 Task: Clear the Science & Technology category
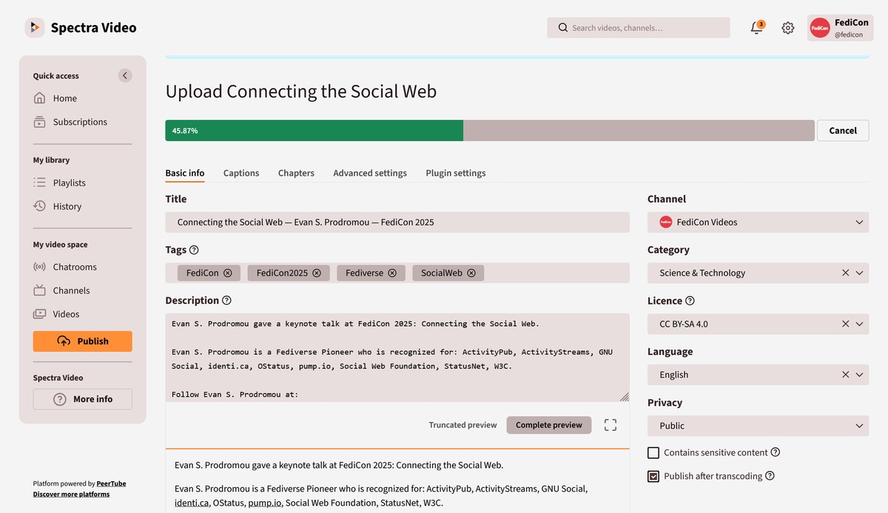845,273
